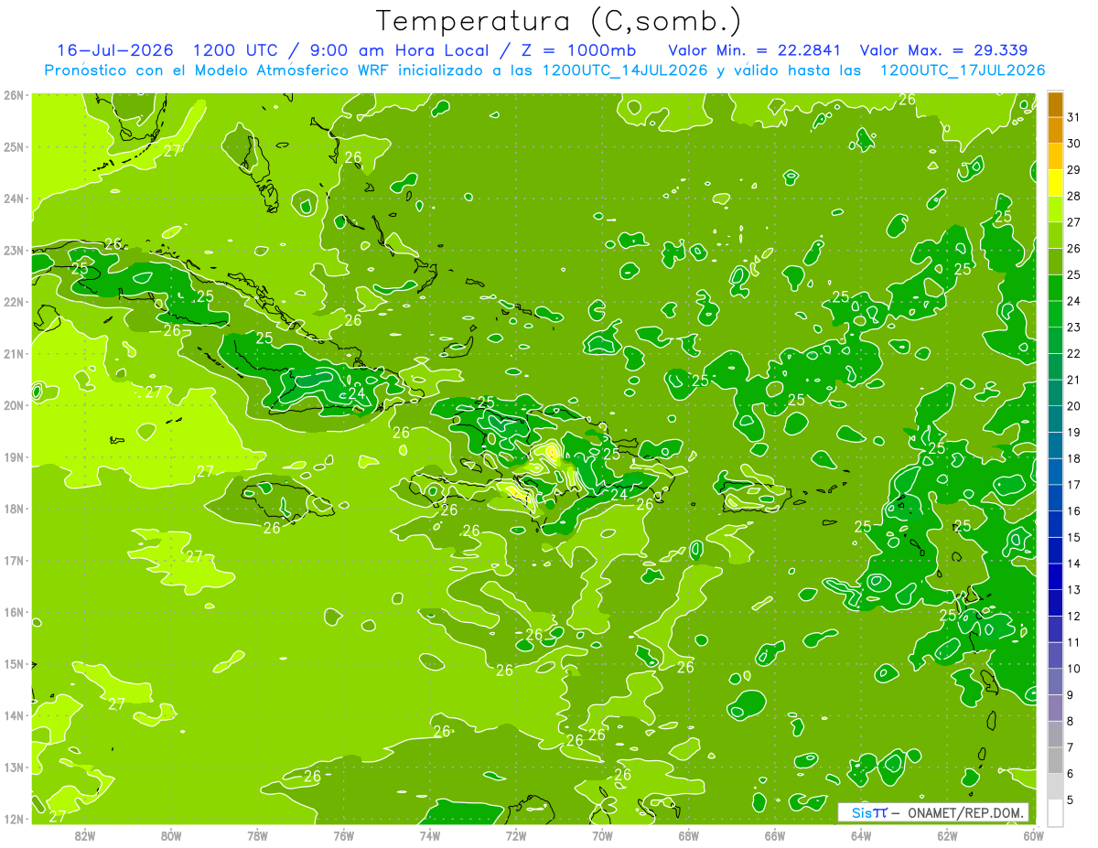Screen dimensions: 1098x848
Task: Click the 62W longitude axis label
Action: (x=947, y=835)
